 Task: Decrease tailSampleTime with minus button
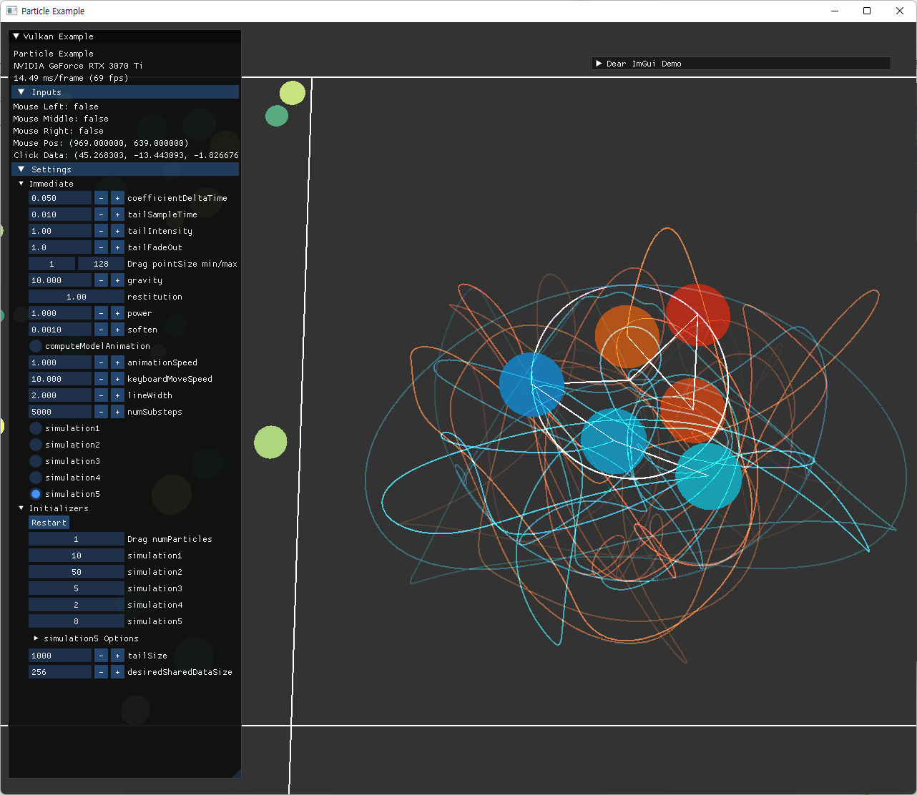(x=101, y=214)
